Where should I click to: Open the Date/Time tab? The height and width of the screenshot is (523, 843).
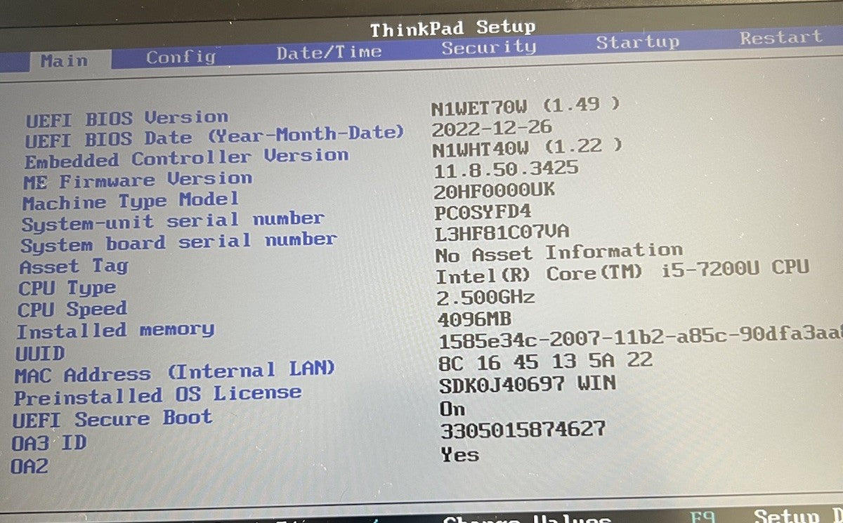tap(329, 53)
